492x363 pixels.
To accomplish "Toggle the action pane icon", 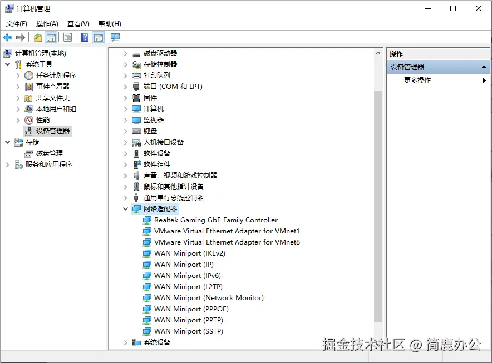I will 98,37.
